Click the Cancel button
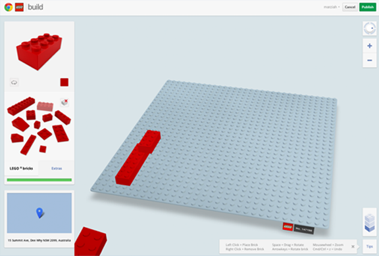 pos(350,7)
